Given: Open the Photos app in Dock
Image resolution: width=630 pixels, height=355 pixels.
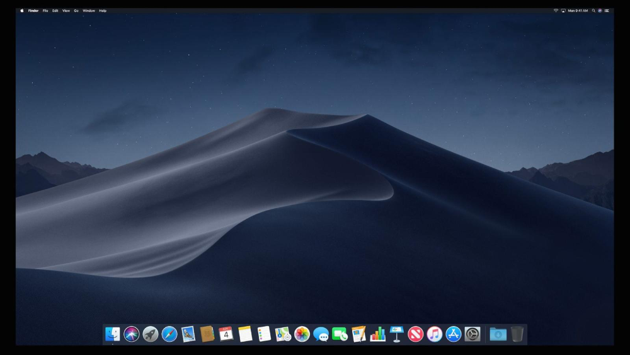Looking at the screenshot, I should pos(302,334).
